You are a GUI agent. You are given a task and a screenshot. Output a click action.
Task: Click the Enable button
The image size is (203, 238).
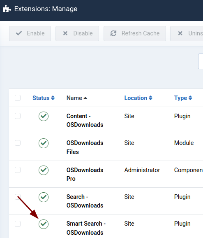(30, 33)
